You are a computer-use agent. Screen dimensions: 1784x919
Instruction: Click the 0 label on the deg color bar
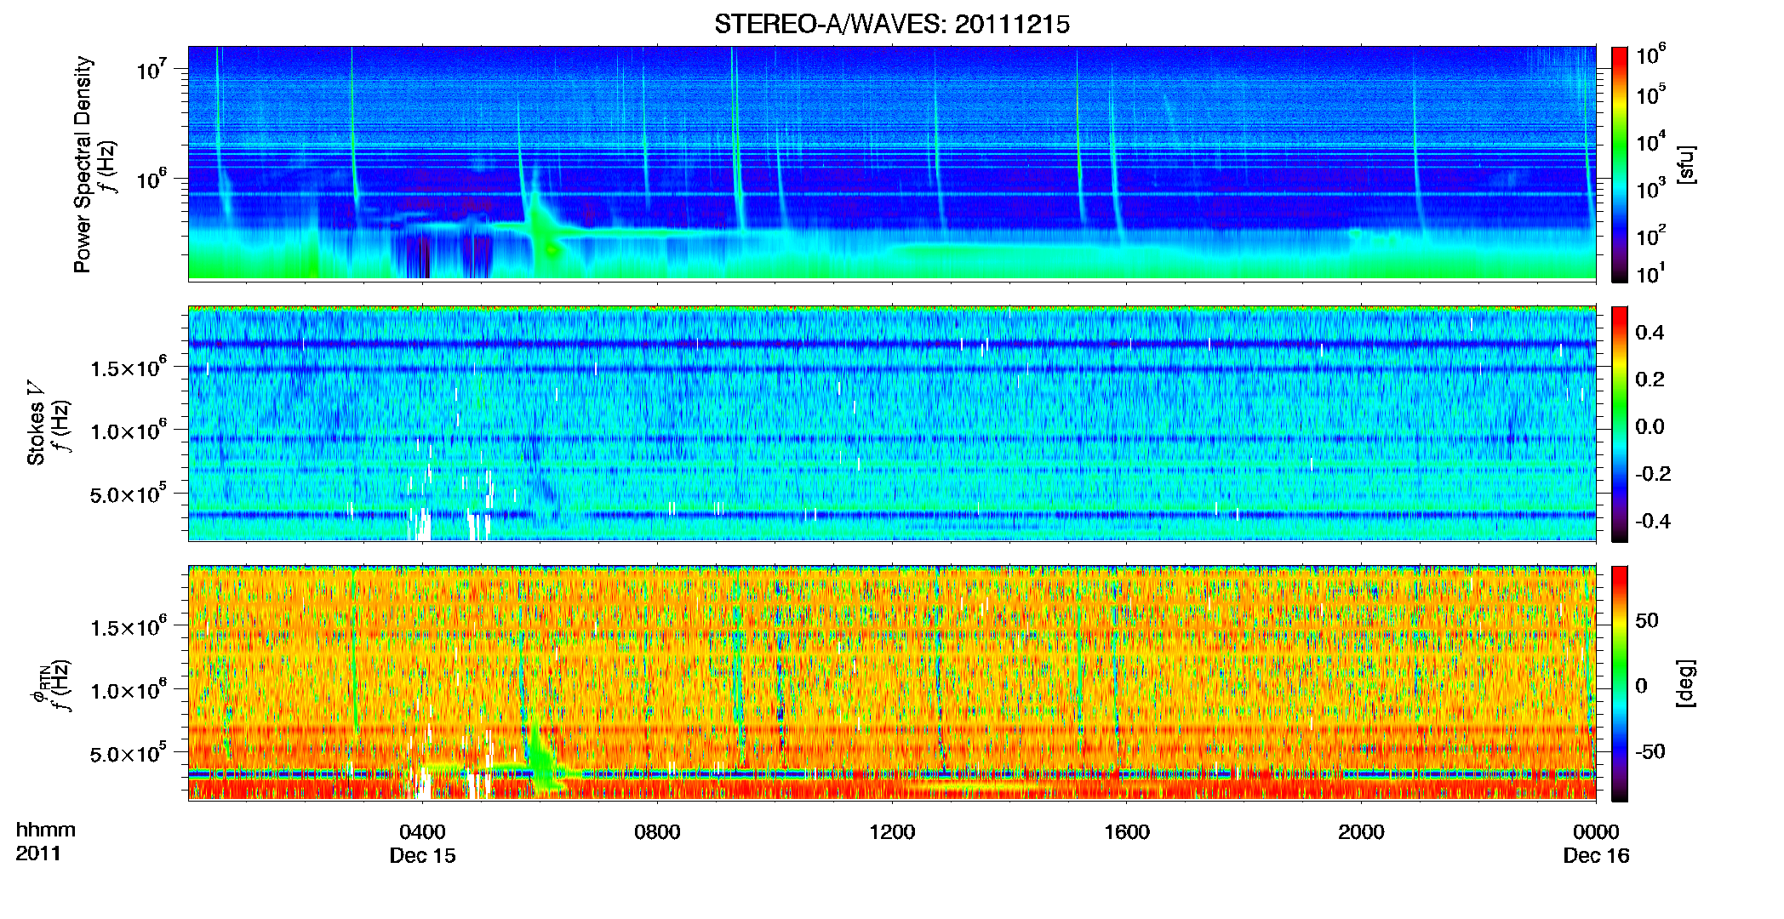(1641, 686)
